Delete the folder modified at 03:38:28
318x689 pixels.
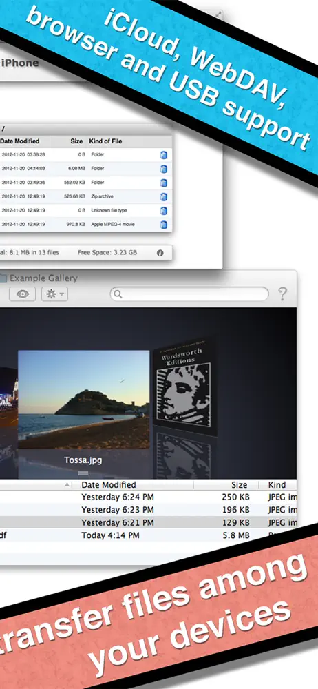tap(164, 154)
